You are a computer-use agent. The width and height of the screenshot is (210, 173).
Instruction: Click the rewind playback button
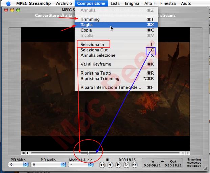pos(102,165)
